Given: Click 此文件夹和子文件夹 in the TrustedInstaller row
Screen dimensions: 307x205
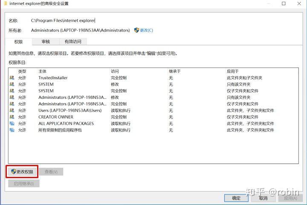Looking at the screenshot, I should click(x=244, y=78).
